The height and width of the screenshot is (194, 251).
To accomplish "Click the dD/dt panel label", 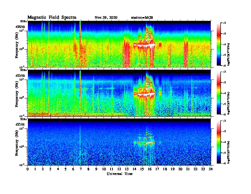I will tap(20, 75).
